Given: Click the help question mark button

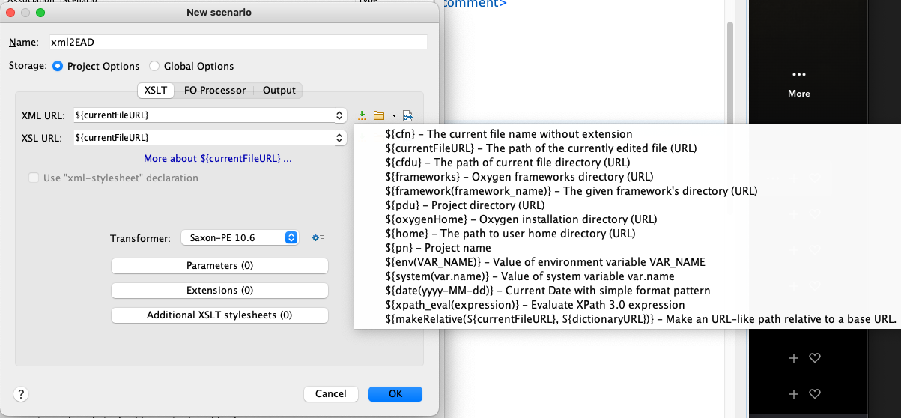Looking at the screenshot, I should coord(22,393).
